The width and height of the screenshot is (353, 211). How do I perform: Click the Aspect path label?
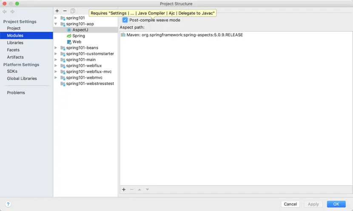[132, 27]
